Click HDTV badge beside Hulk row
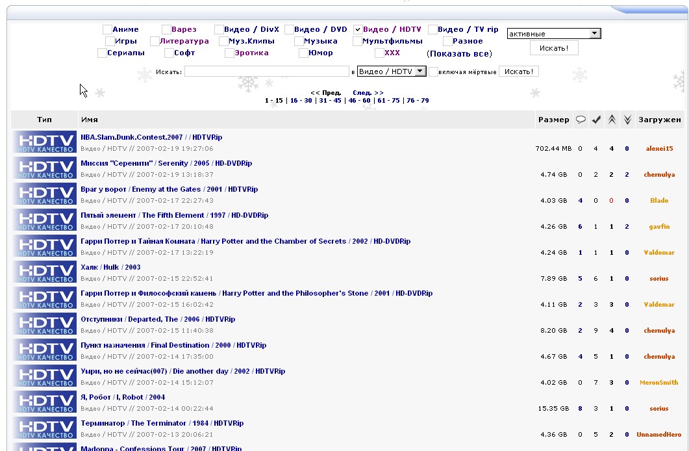 44,272
